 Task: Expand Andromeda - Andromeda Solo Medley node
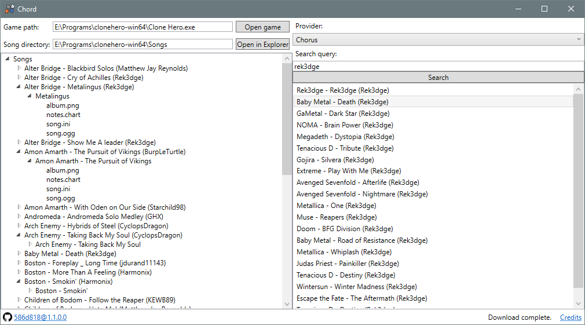(19, 217)
